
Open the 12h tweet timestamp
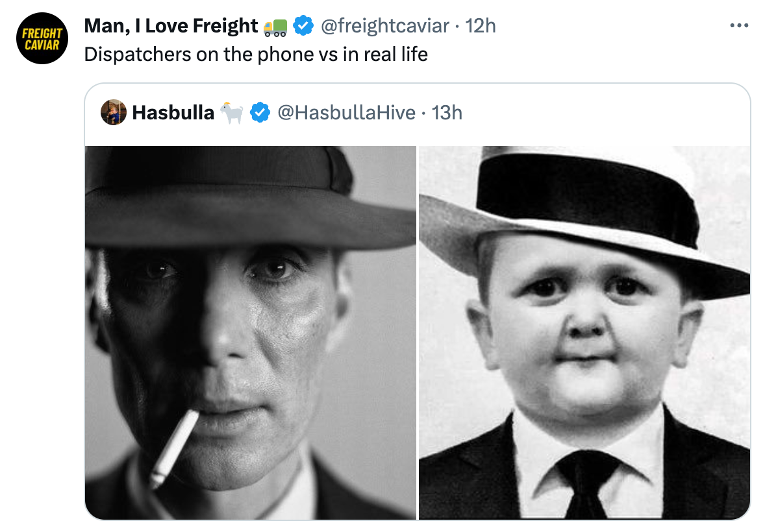[481, 26]
